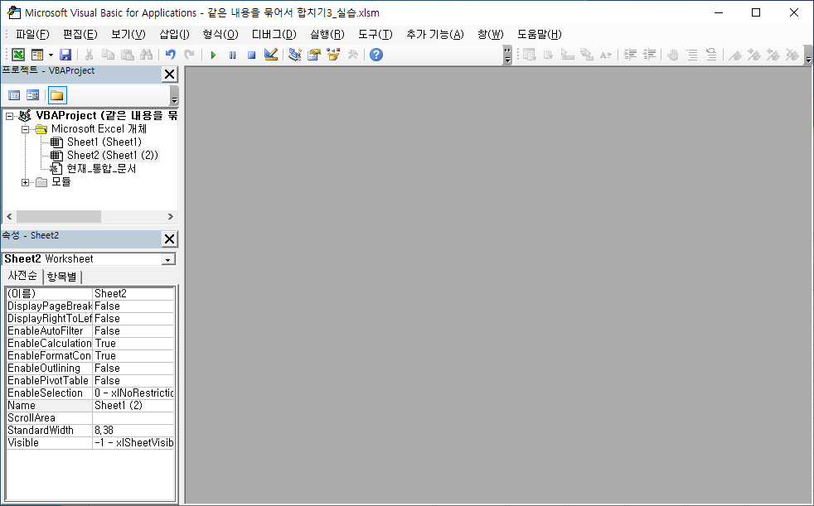This screenshot has height=506, width=814.
Task: Click the Indent icon
Action: (630, 55)
